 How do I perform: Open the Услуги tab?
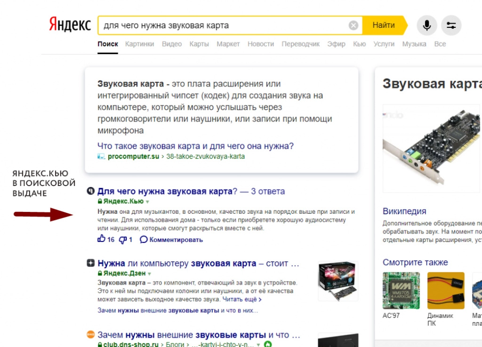384,44
